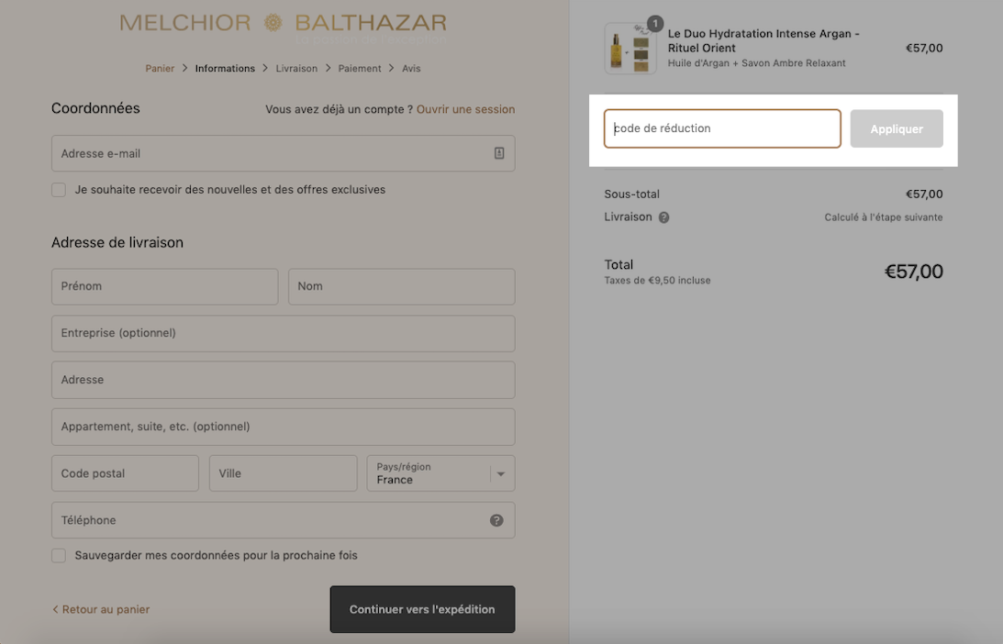
Task: Focus the Entreprise (optionnel) field
Action: click(284, 333)
